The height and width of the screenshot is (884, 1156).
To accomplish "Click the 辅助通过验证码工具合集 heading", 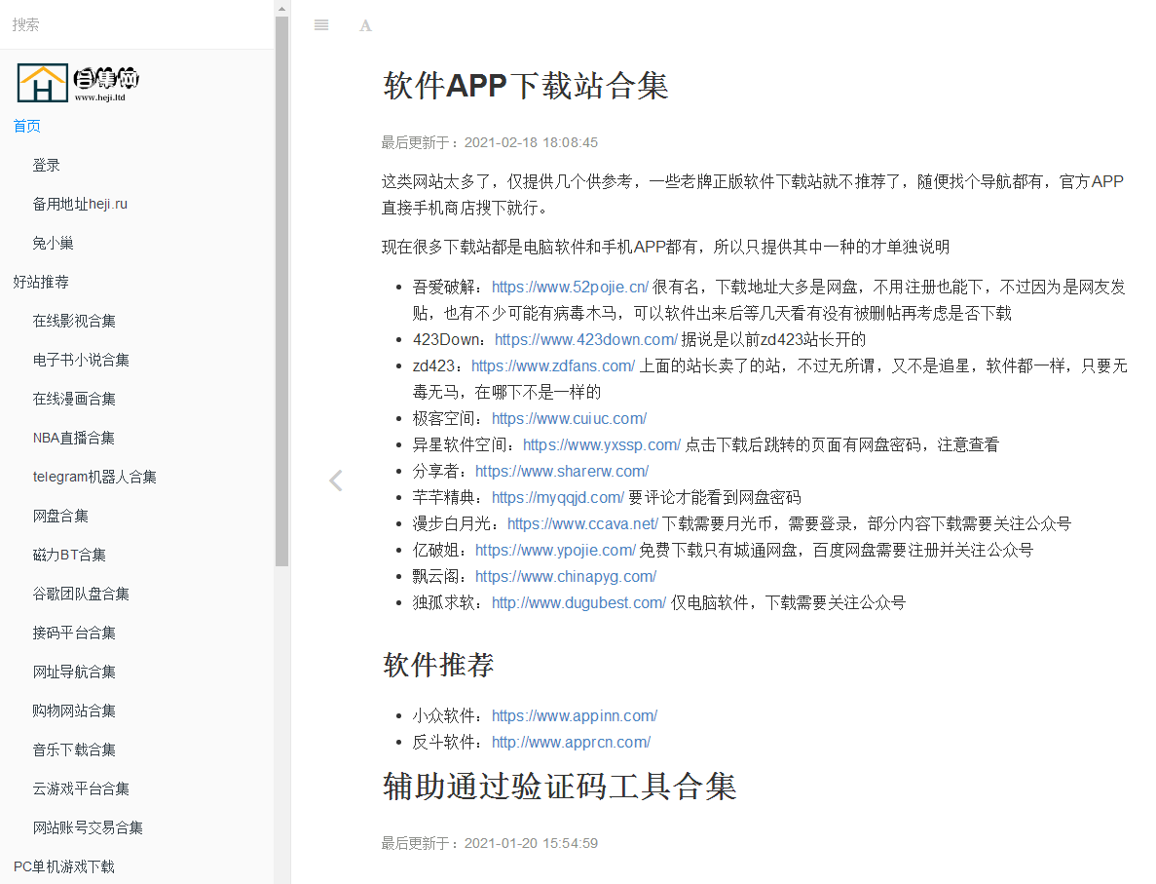I will tap(560, 787).
